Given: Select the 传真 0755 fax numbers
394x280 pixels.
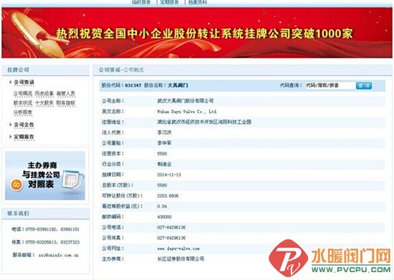Looking at the screenshot, I should click(x=52, y=242).
